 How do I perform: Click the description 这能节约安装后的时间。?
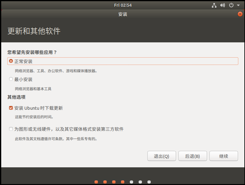pos(34,117)
